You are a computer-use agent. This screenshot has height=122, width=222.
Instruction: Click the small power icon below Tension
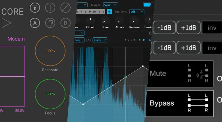tap(150, 33)
